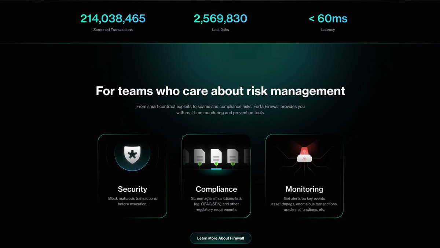Click the Block malicious transactions description

[x=132, y=201]
